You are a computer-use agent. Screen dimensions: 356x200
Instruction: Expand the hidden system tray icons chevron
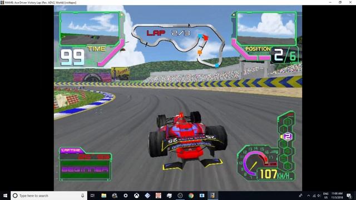click(x=308, y=196)
